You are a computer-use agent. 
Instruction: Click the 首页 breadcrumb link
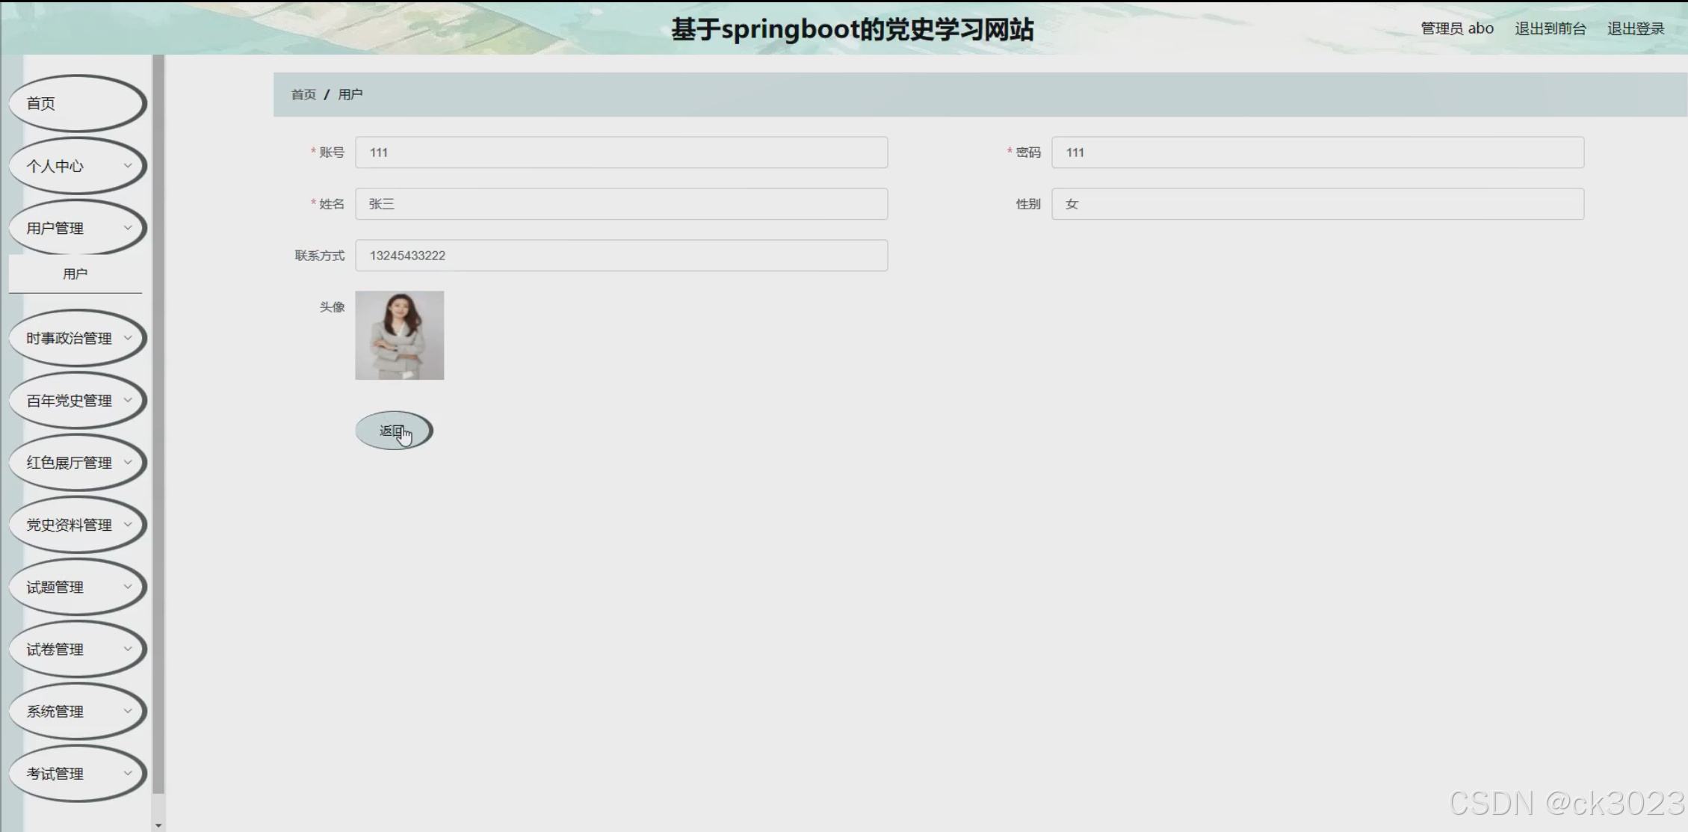[303, 94]
